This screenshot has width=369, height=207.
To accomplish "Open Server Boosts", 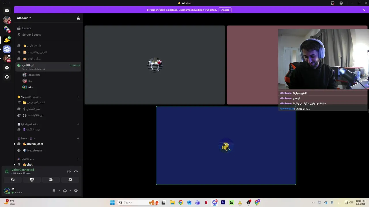I will (x=48, y=34).
